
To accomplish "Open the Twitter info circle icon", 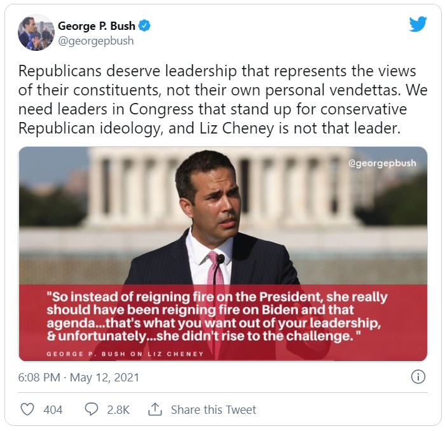I will (418, 377).
